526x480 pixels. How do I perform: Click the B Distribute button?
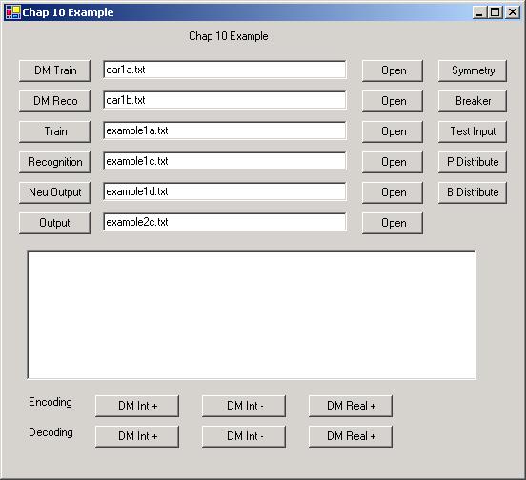tap(473, 192)
